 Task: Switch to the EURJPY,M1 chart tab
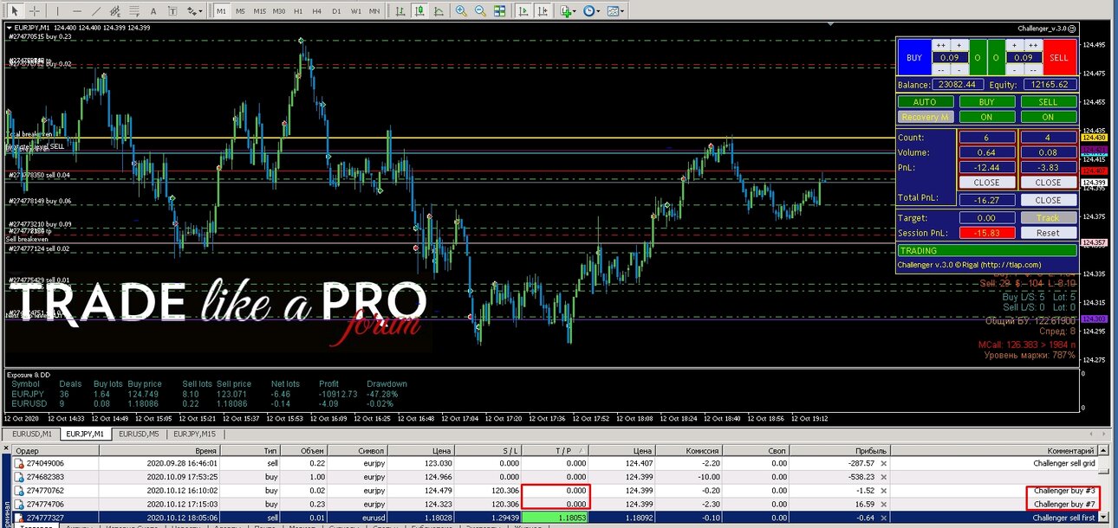pyautogui.click(x=85, y=433)
